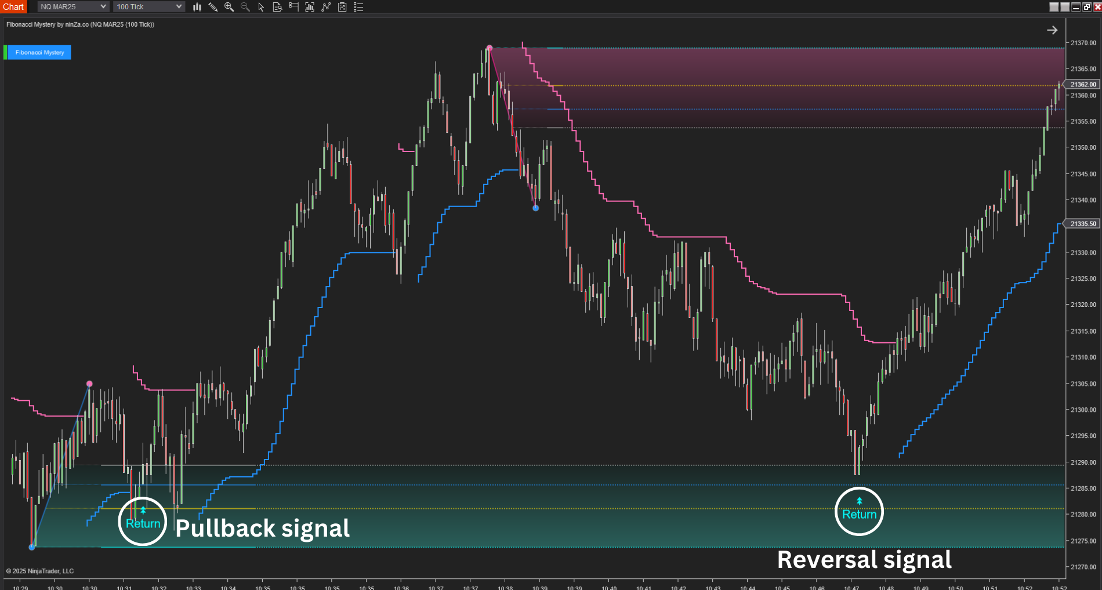Click the green indicator status strip beside Fibonacci Mystery
The width and height of the screenshot is (1102, 590).
pyautogui.click(x=6, y=52)
